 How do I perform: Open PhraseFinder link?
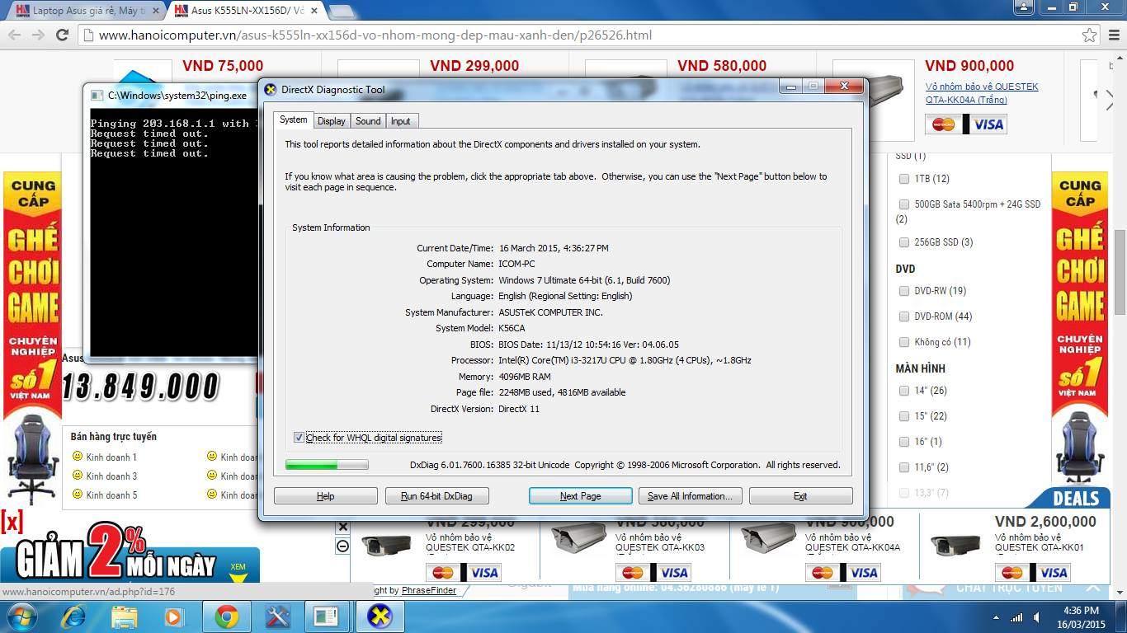429,590
